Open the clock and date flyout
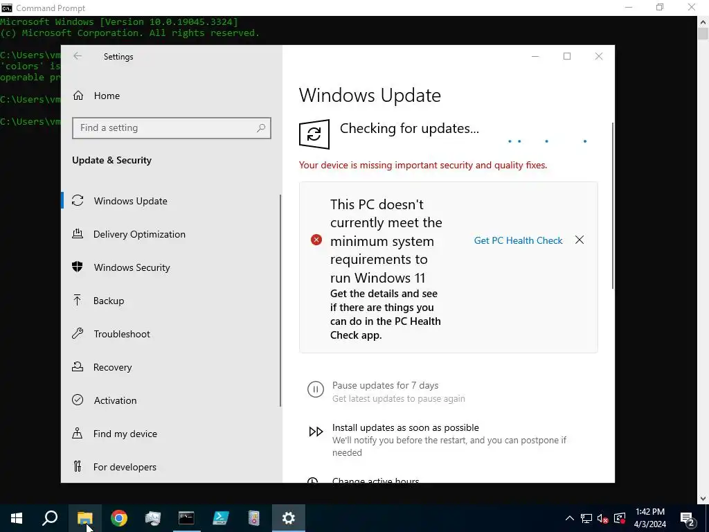The height and width of the screenshot is (532, 709). [x=650, y=518]
